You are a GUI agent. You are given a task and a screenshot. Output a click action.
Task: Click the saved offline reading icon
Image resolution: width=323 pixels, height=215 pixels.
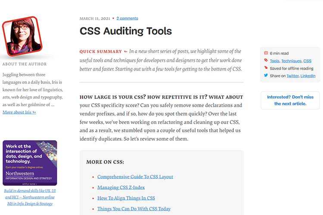tap(266, 68)
